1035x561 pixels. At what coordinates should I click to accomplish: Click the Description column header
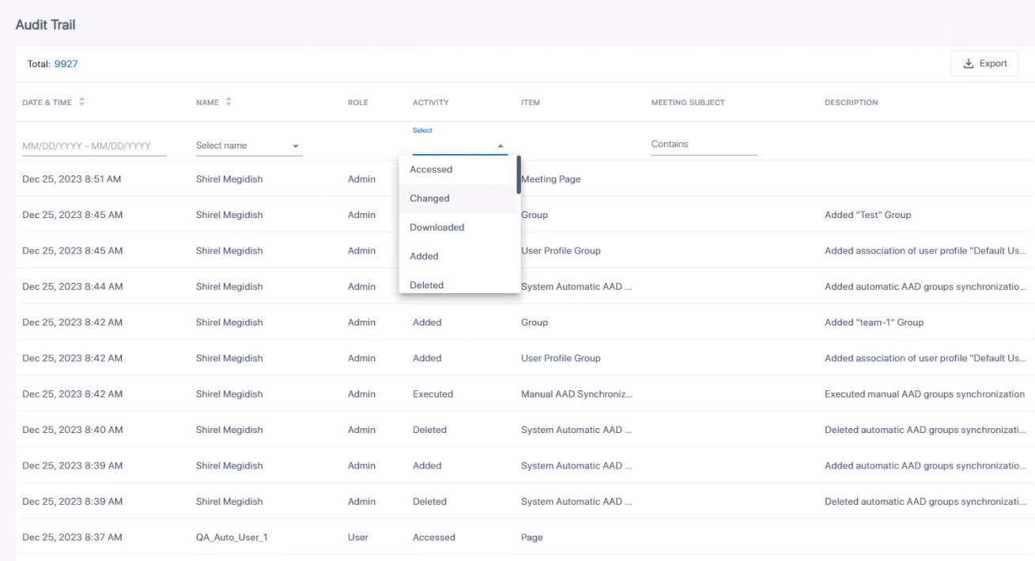[x=851, y=103]
